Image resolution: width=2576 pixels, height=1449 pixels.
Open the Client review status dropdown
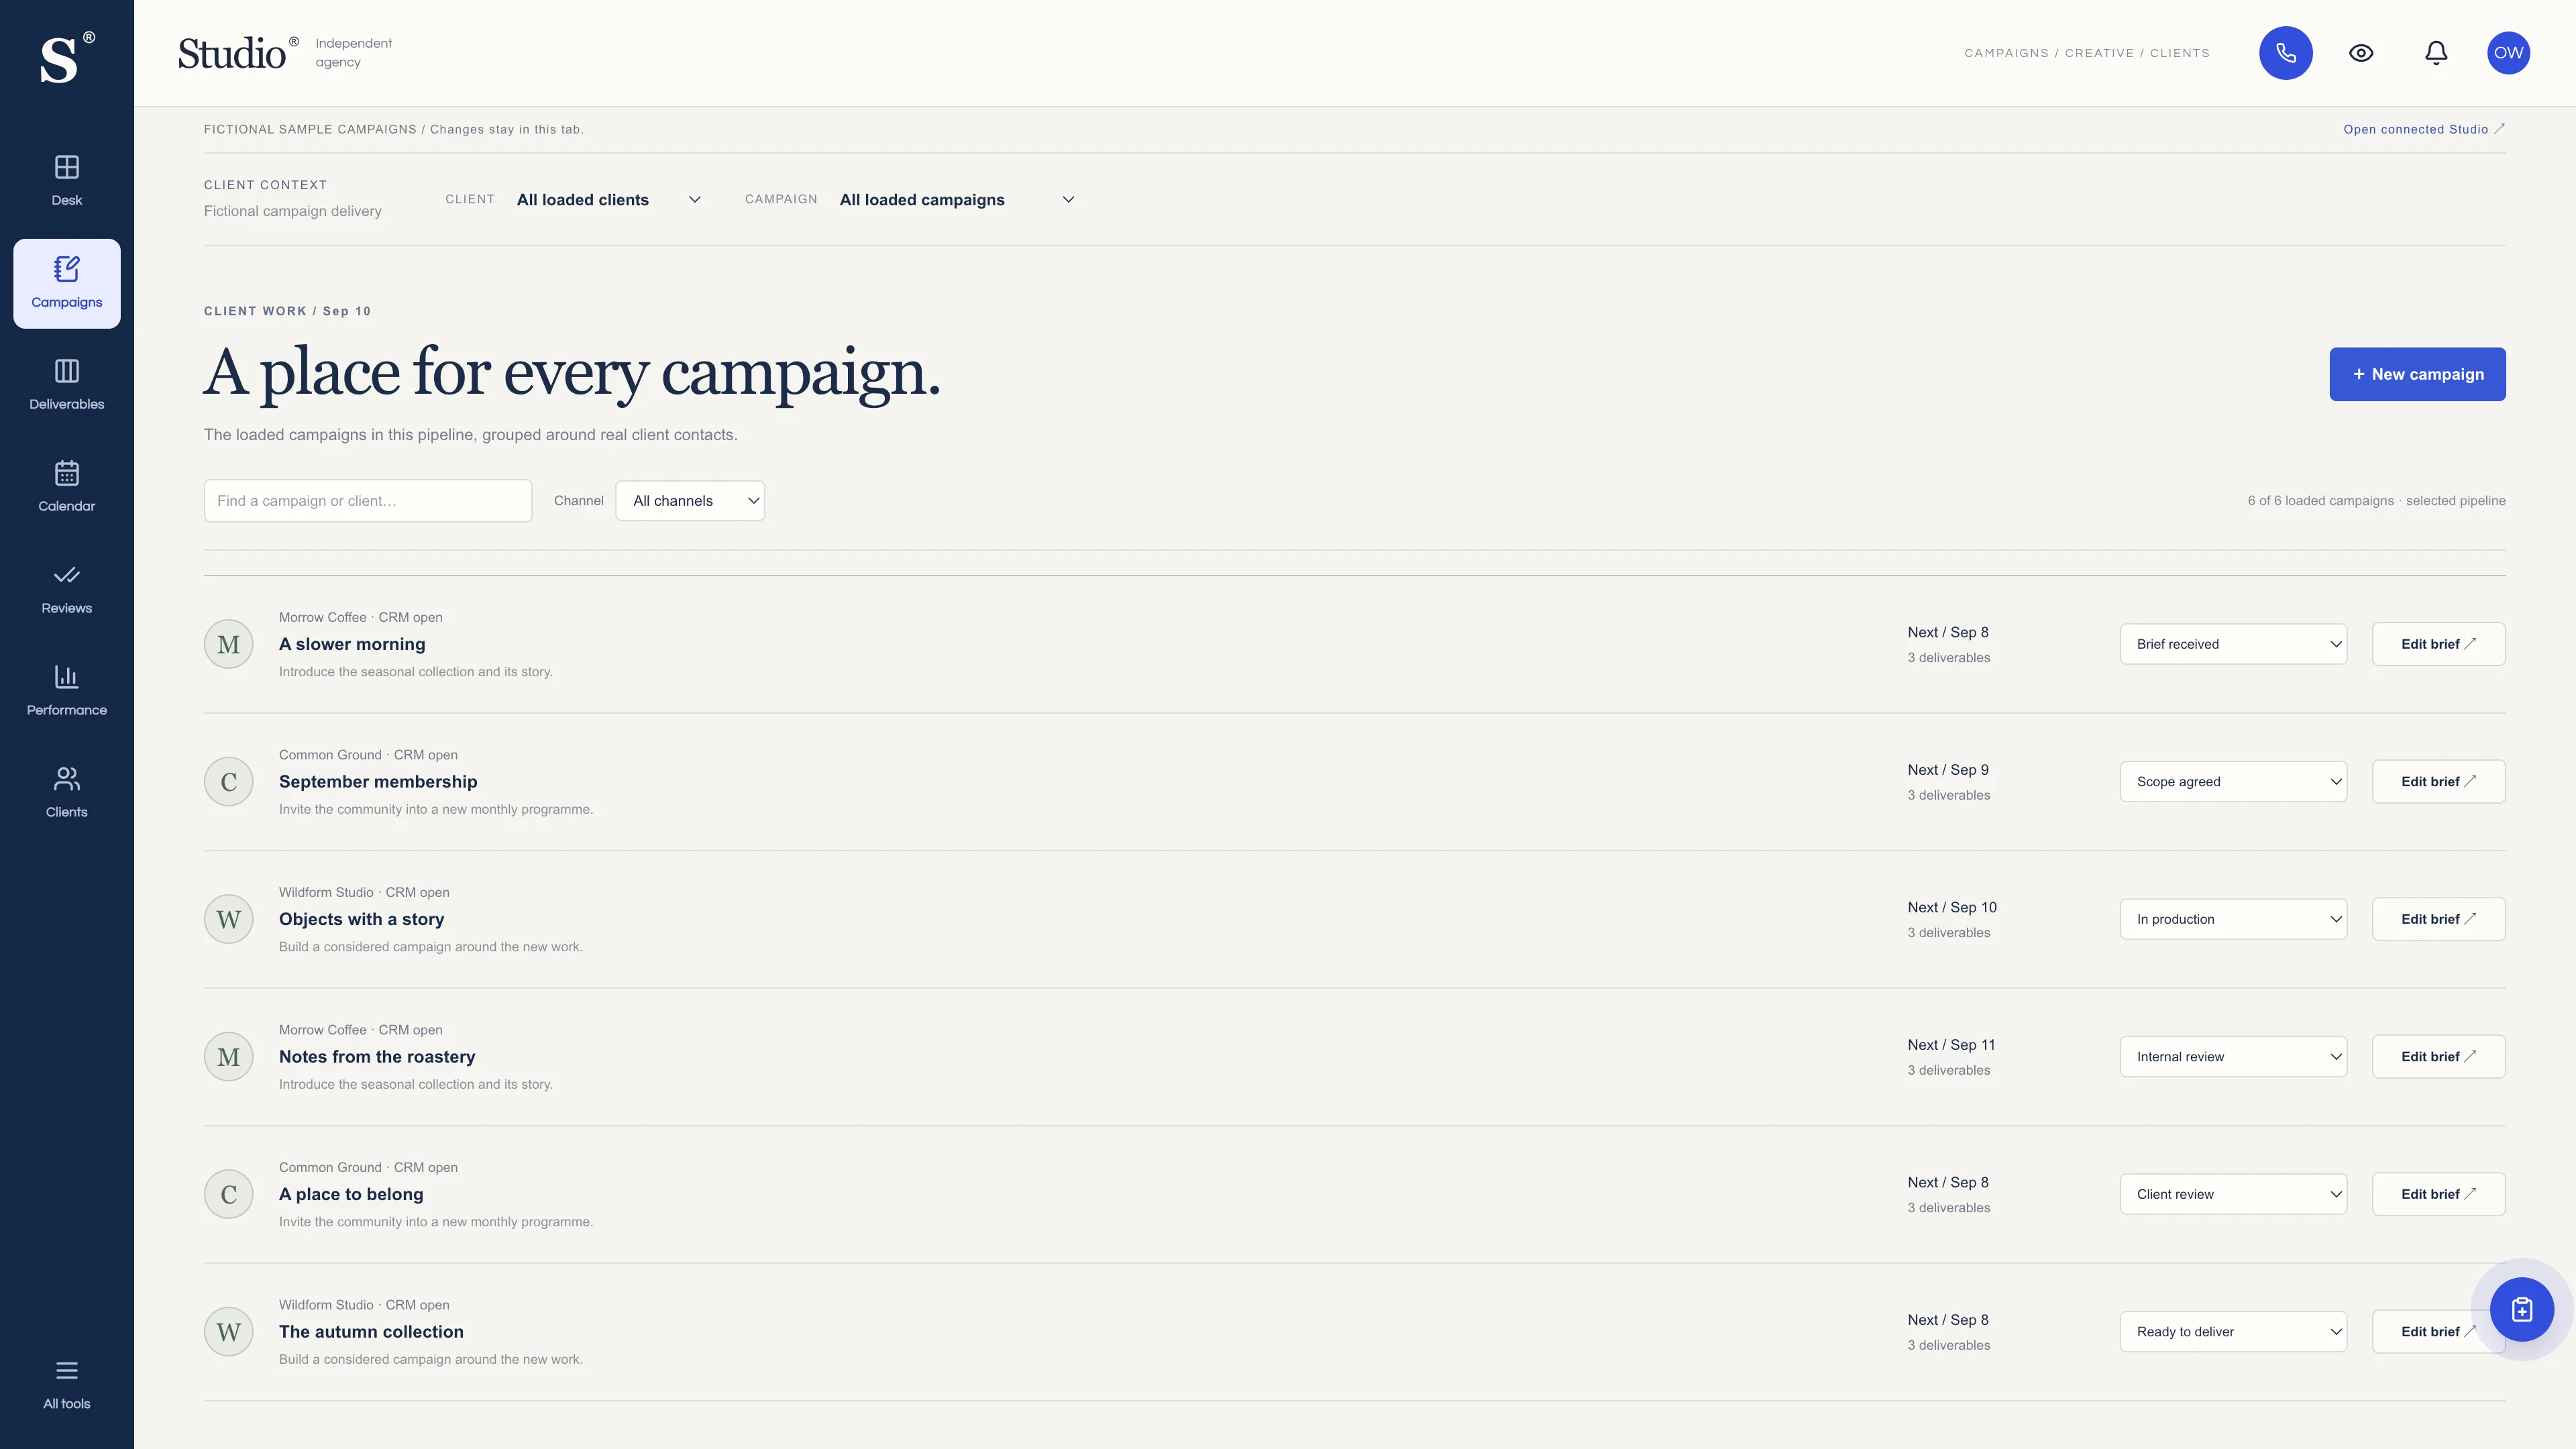coord(2233,1194)
